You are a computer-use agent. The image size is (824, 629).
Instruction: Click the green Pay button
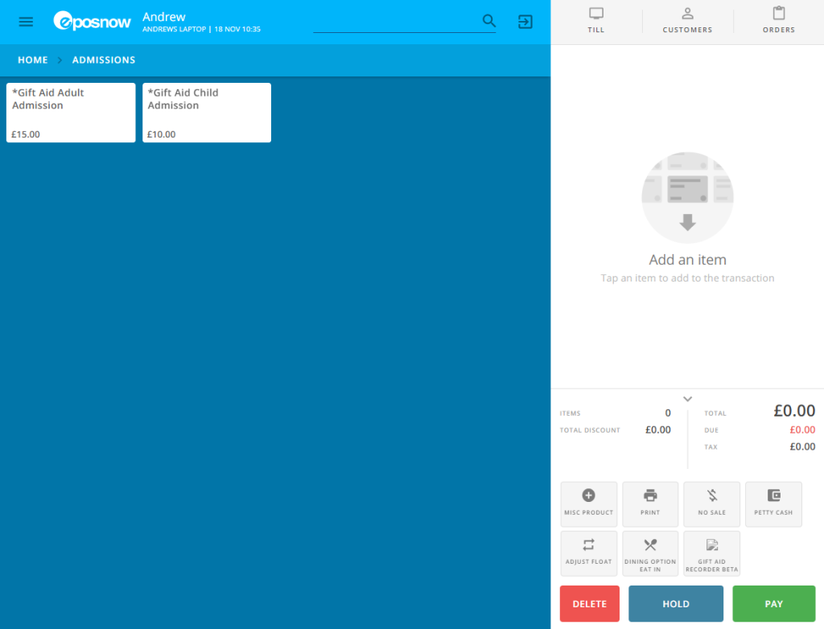(x=774, y=604)
